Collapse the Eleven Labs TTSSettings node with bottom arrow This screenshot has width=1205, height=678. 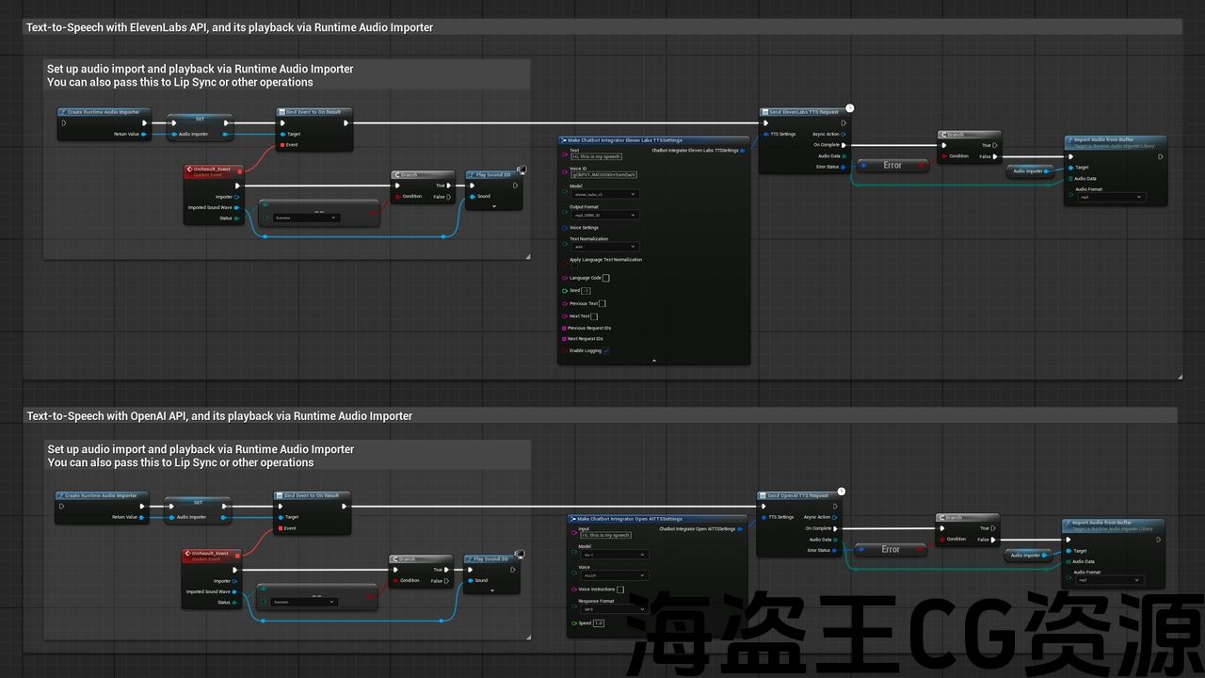pyautogui.click(x=654, y=360)
